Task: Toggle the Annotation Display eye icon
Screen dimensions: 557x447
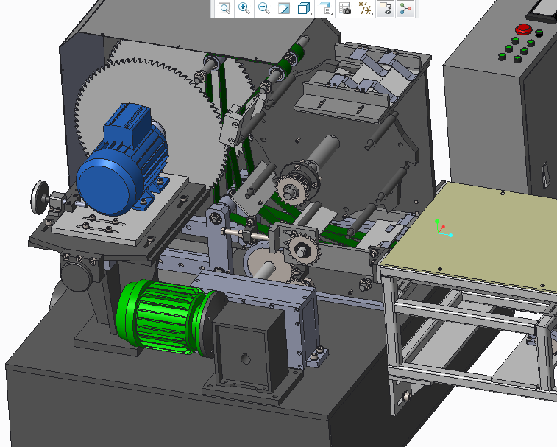Action: (x=386, y=8)
